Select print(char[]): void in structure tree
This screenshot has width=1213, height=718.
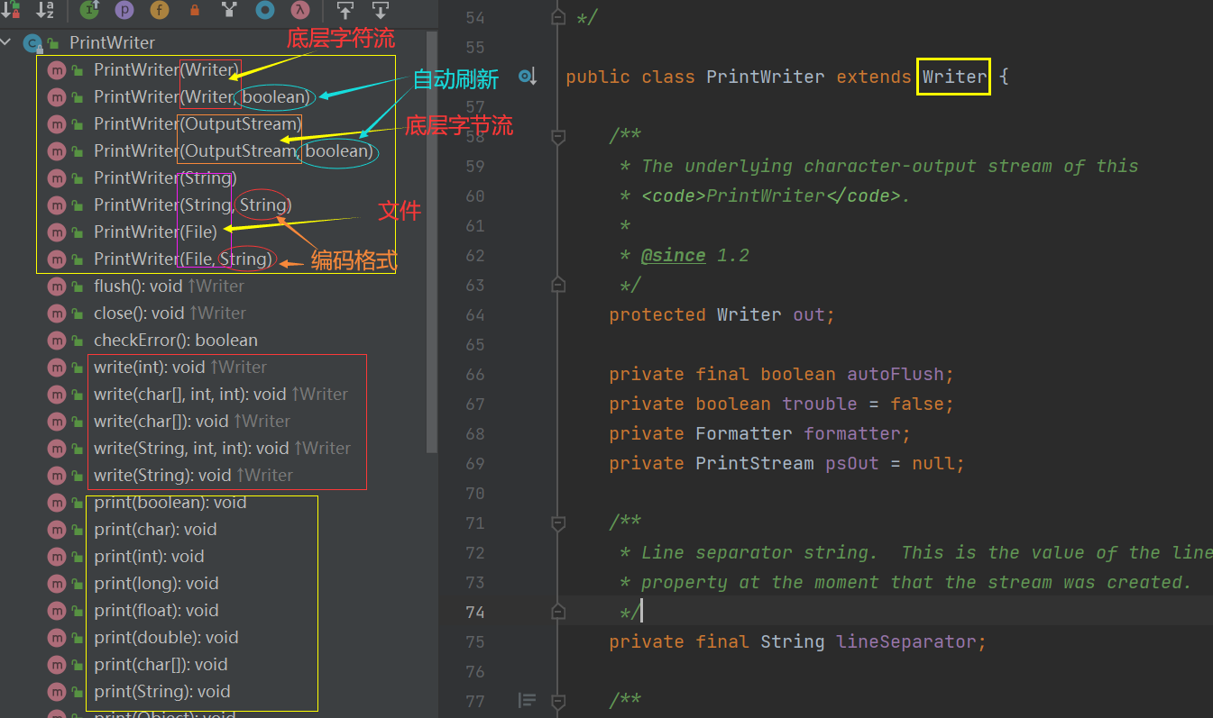(x=161, y=664)
